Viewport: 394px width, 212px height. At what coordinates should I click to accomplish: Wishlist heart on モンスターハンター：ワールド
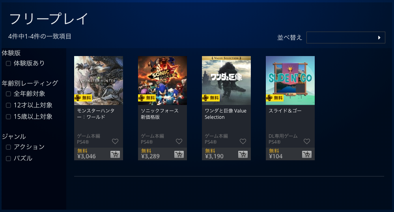point(115,141)
